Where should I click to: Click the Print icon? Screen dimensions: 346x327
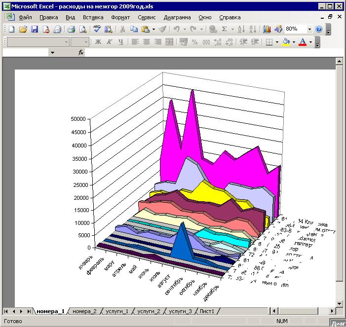(x=71, y=29)
